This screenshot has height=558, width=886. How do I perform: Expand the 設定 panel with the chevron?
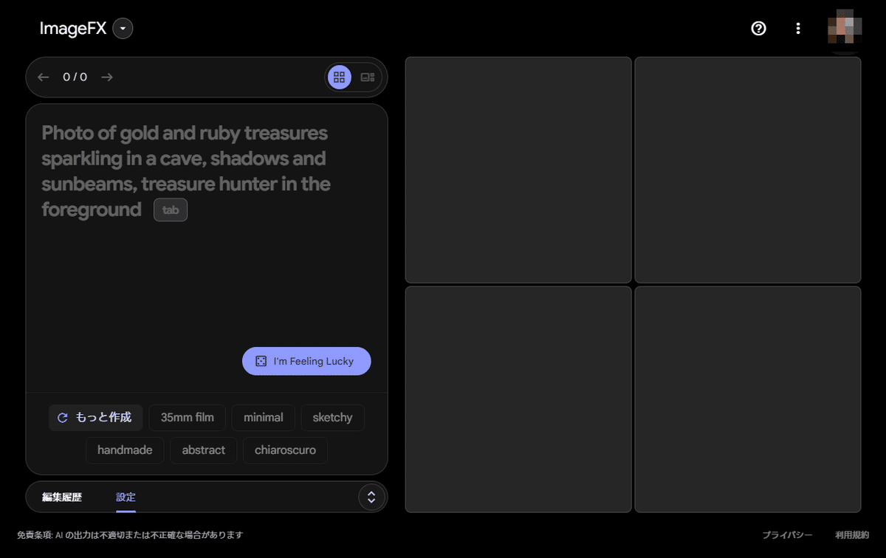[x=371, y=497]
